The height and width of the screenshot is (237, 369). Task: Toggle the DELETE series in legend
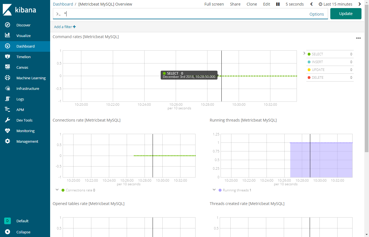[x=330, y=78]
